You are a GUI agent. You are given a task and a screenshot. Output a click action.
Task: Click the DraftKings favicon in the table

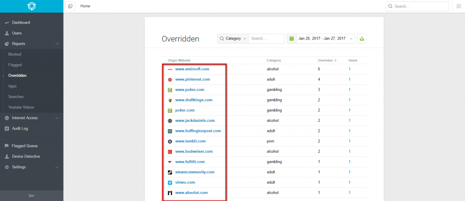click(x=170, y=100)
